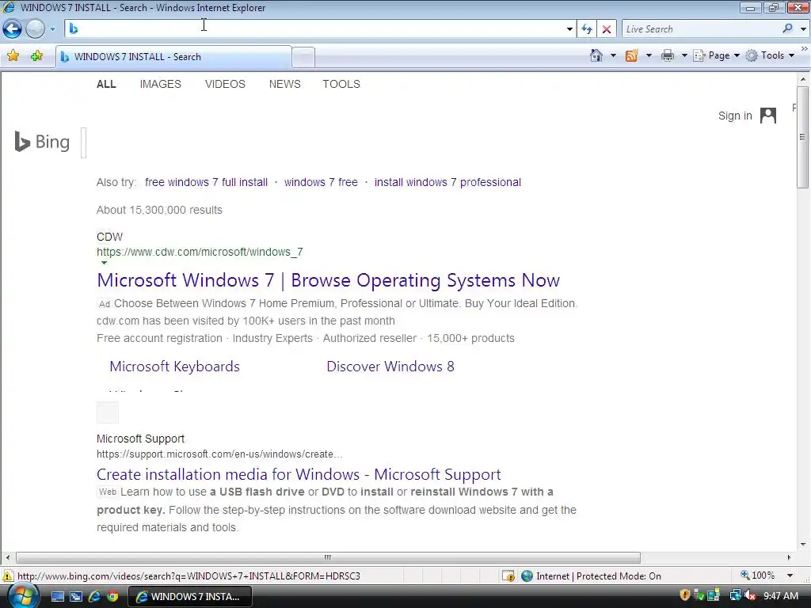811x608 pixels.
Task: Open the Tools menu in the command bar
Action: [x=770, y=55]
